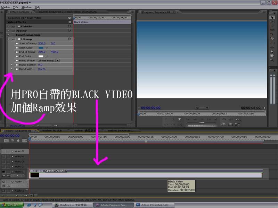
Task: Click Set In Point in Program monitor
Action: click(166, 119)
